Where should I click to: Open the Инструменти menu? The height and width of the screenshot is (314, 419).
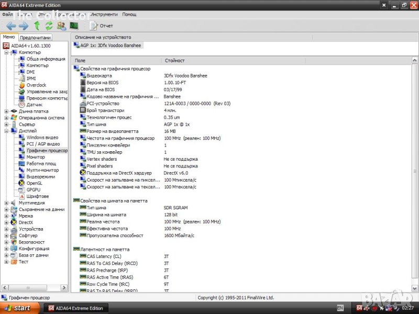104,14
